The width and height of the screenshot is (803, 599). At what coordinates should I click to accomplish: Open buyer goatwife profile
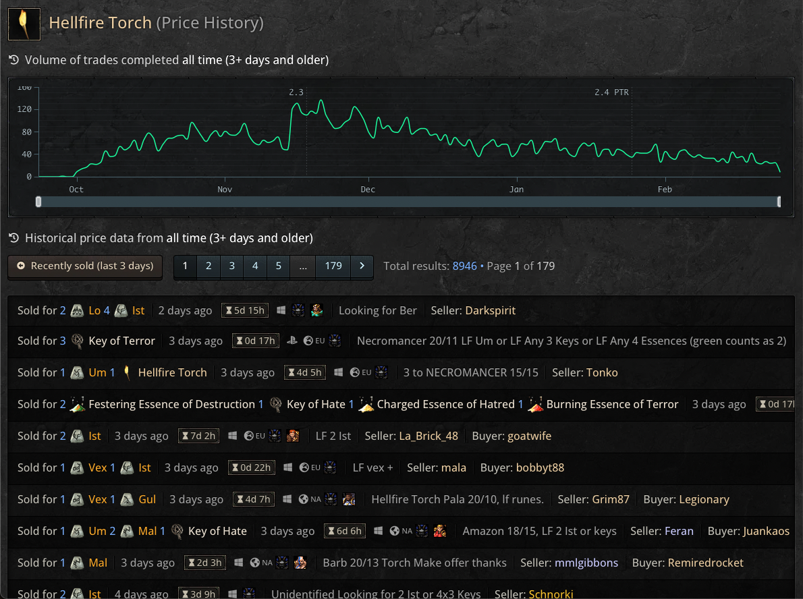[530, 436]
